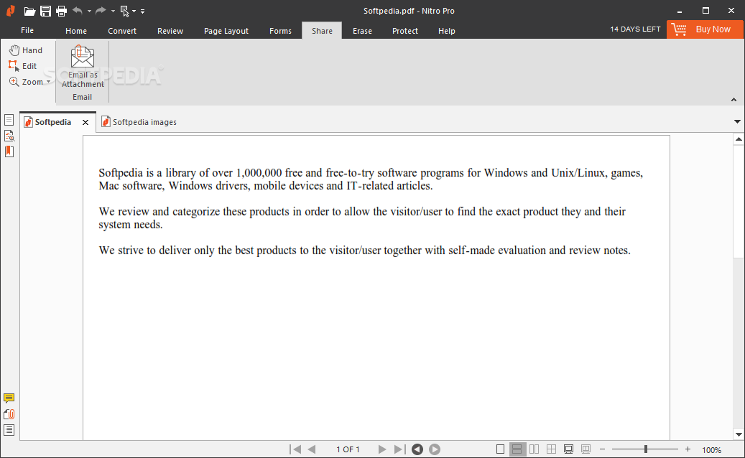Enter full screen view mode
The image size is (745, 458).
pyautogui.click(x=568, y=449)
